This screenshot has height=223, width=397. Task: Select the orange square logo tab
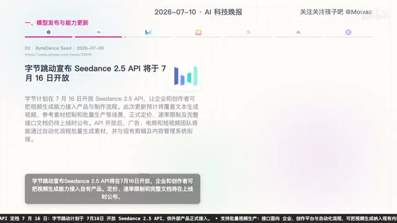point(198,32)
